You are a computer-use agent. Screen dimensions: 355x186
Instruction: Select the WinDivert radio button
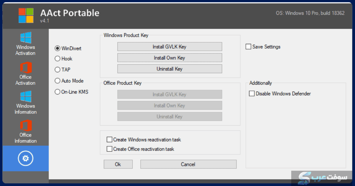57,48
